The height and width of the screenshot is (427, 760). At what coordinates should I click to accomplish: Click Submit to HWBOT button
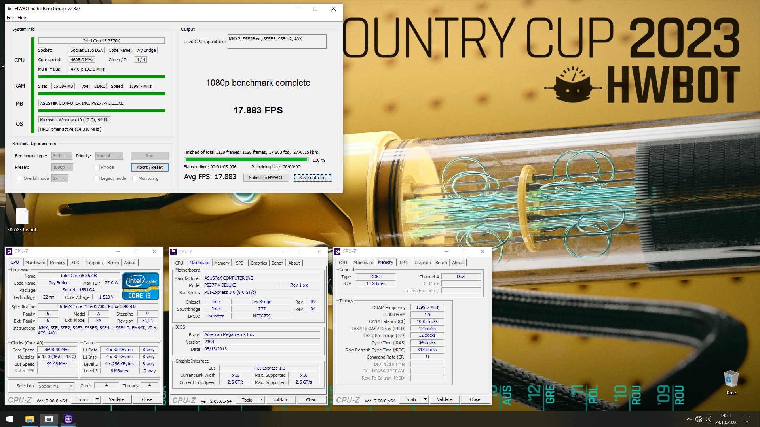point(266,178)
